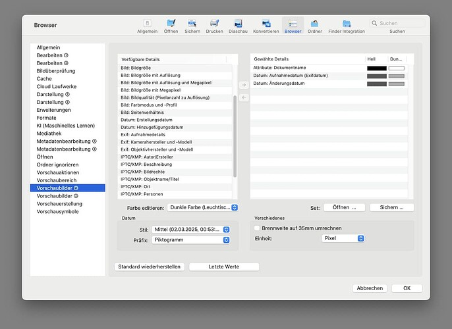Select 'Datum: Hinzugefügungsdatum' row
This screenshot has height=329, width=452.
(175, 127)
